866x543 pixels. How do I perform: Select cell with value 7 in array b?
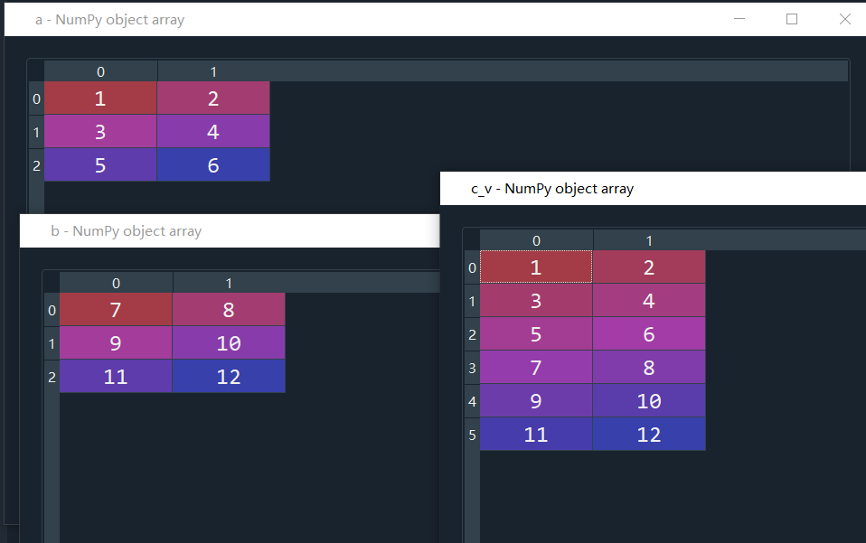point(116,310)
